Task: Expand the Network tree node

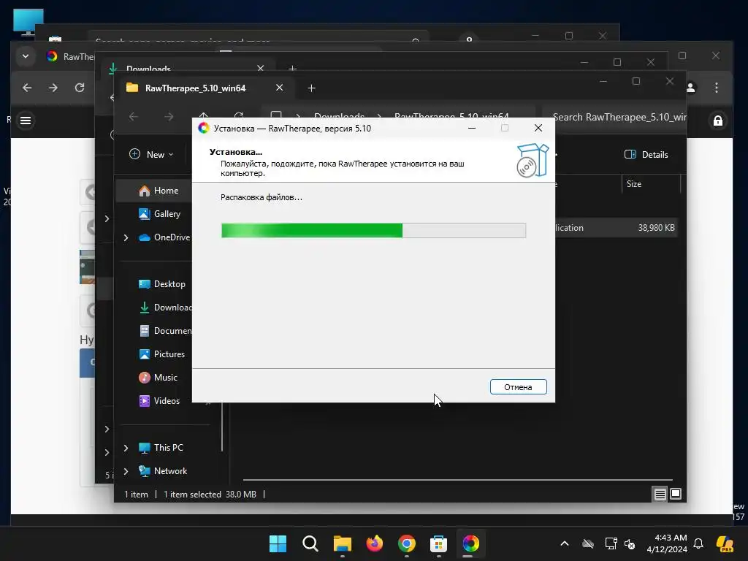Action: pos(126,471)
